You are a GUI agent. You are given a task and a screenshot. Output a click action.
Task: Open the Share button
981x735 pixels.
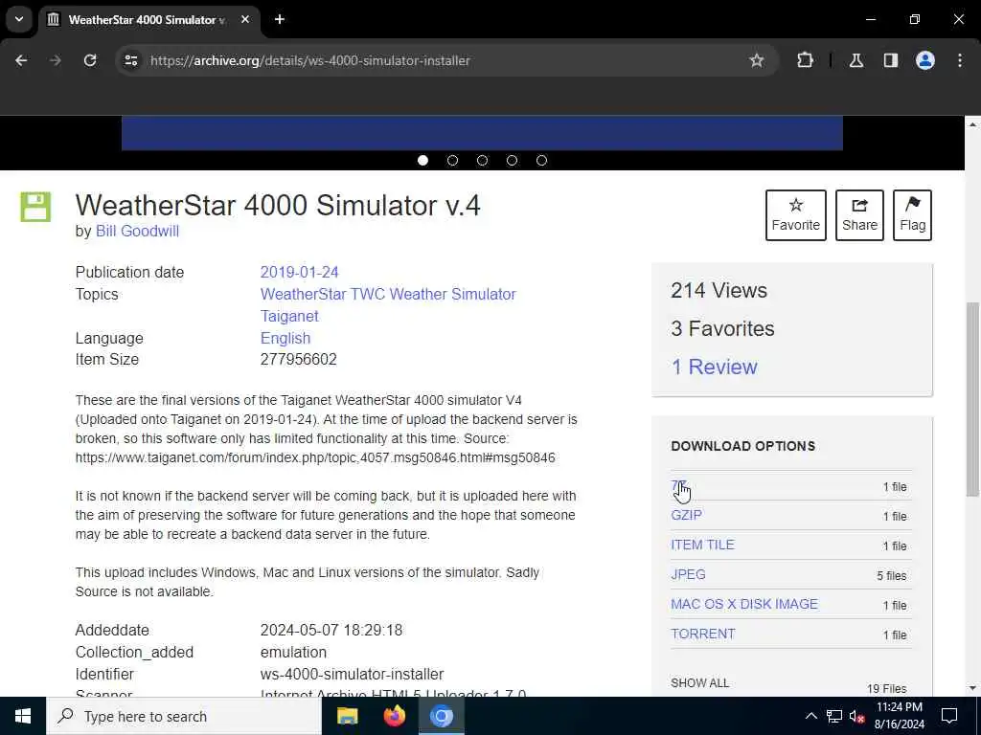(x=859, y=215)
